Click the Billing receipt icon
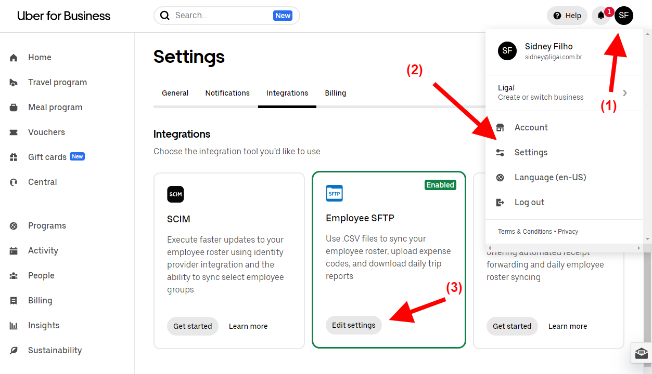Image resolution: width=652 pixels, height=374 pixels. [x=14, y=301]
